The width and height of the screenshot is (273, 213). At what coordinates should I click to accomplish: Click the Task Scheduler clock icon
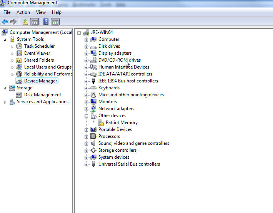(19, 46)
